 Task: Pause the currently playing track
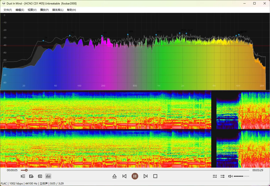point(135,176)
